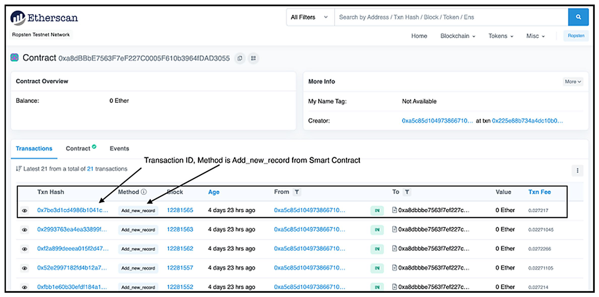Click the contract file icon in block 12281562 row

pyautogui.click(x=394, y=248)
